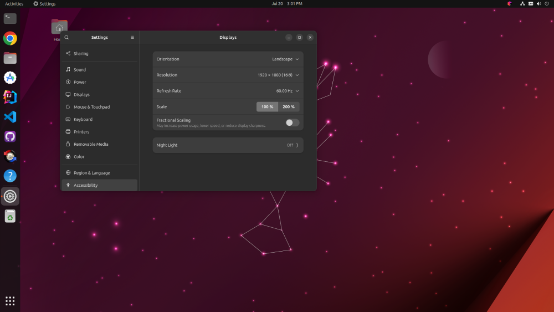Toggle Fractional Scaling switch
The image size is (554, 312).
tap(292, 122)
